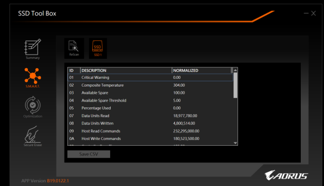Click the value 180,523,500.00
This screenshot has height=186, width=324.
tap(186, 139)
